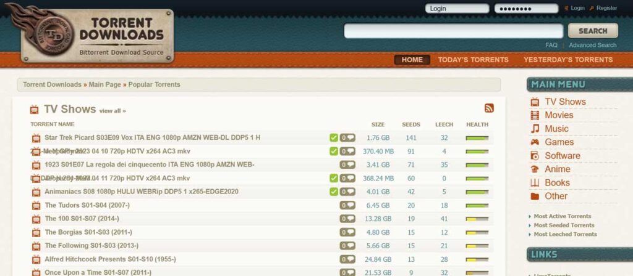This screenshot has height=276, width=633.
Task: Click the Register link
Action: click(606, 8)
